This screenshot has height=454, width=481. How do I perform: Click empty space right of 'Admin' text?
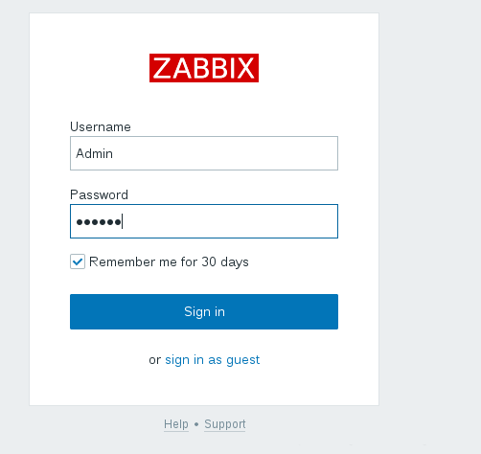point(225,153)
